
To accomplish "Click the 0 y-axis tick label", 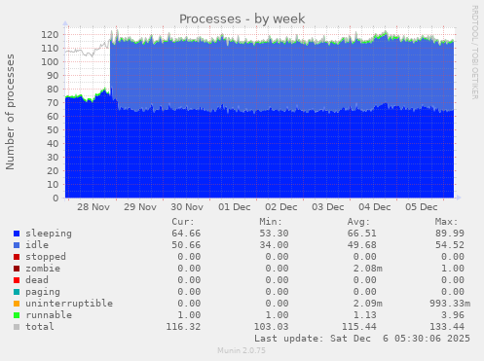I will 56,199.
